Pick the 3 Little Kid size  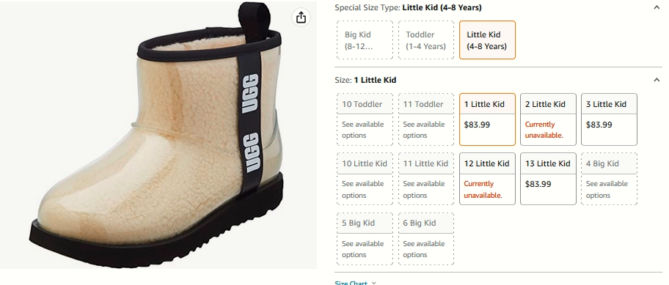[x=610, y=119]
